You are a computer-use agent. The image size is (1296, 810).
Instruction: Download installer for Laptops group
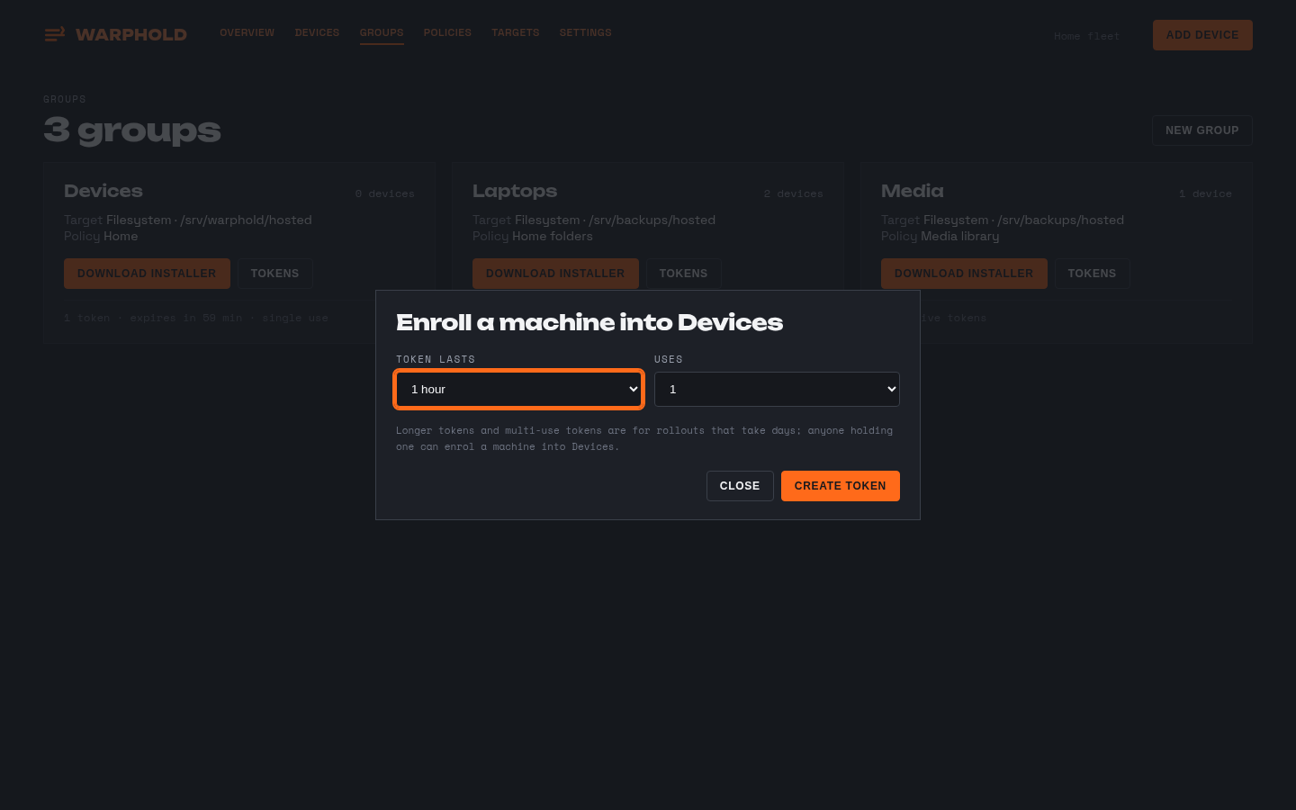click(x=555, y=274)
